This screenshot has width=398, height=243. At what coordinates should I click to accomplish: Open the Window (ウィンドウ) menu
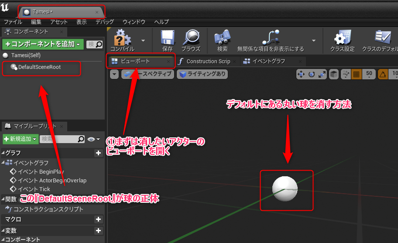[x=134, y=22]
